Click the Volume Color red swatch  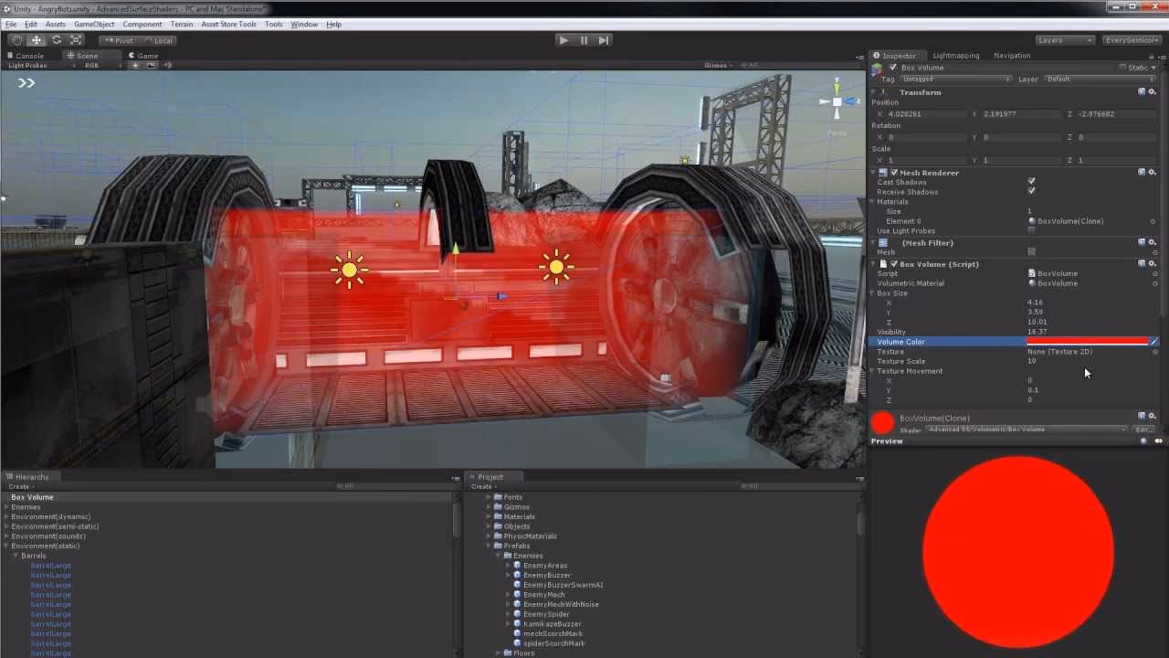(x=1087, y=342)
